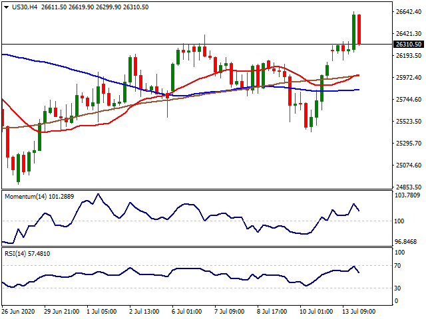Click the current price label 26310.50
426x319 pixels.
(x=409, y=45)
